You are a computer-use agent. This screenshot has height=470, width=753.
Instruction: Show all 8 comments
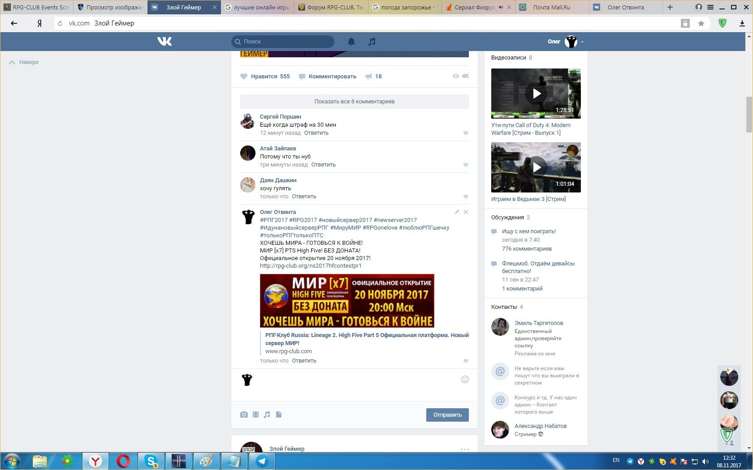click(355, 102)
